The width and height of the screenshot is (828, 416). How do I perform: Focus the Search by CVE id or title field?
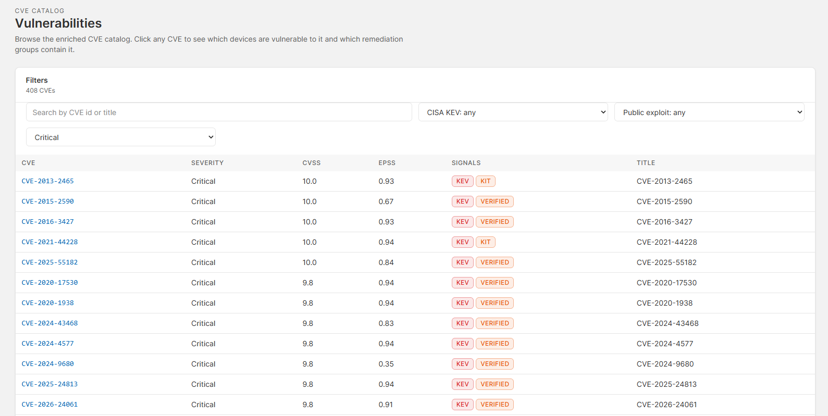219,112
